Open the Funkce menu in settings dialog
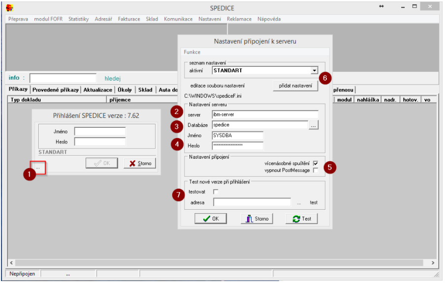 (192, 52)
